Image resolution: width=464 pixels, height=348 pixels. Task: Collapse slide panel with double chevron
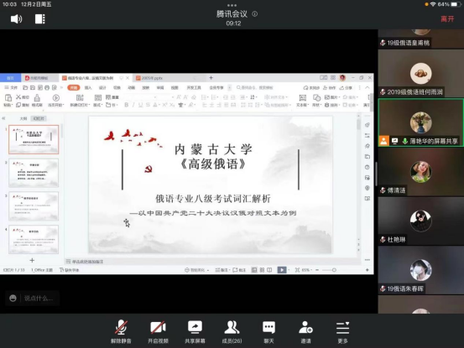coord(3,118)
